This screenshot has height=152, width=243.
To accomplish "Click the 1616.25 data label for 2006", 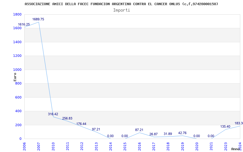I will pos(24,25).
